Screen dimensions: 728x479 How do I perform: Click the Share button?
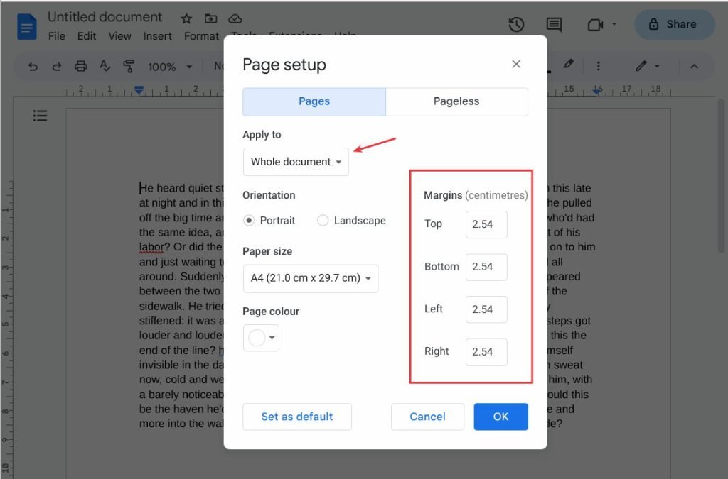pos(674,24)
